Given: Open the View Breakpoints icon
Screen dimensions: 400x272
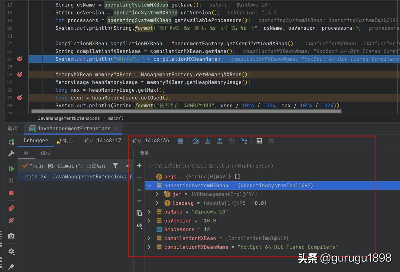Looking at the screenshot, I should [x=11, y=208].
